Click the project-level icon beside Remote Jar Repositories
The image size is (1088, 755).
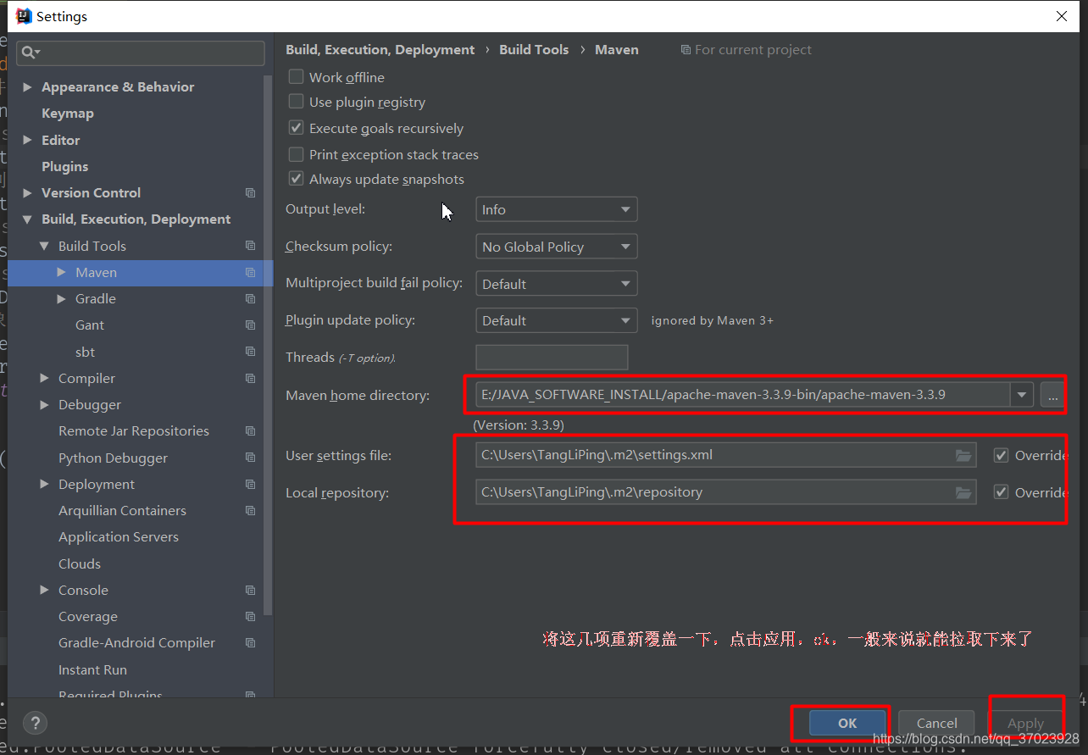pyautogui.click(x=250, y=431)
